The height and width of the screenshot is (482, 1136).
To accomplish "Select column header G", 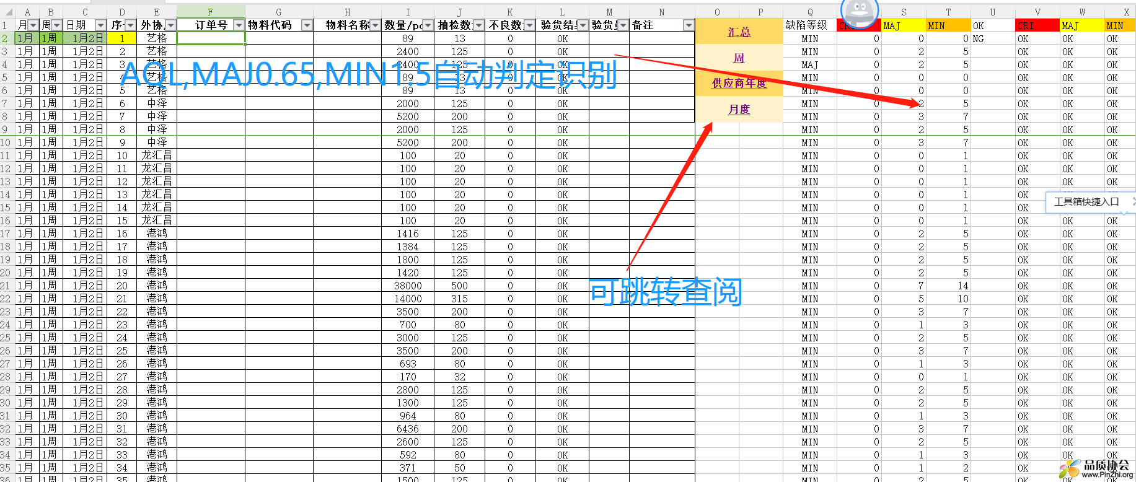I will pos(279,12).
